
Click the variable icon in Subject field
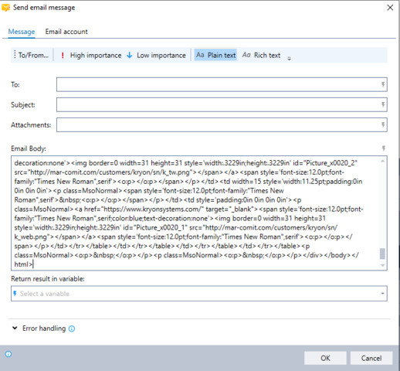(383, 104)
